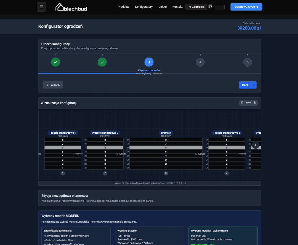Select span marker 3 below the gate

pyautogui.click(x=166, y=173)
